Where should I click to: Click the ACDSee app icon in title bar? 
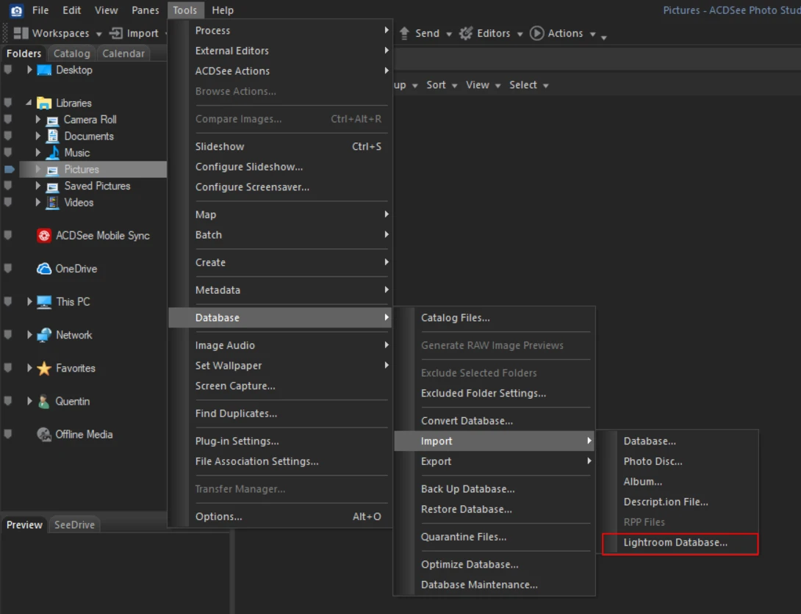click(x=16, y=10)
